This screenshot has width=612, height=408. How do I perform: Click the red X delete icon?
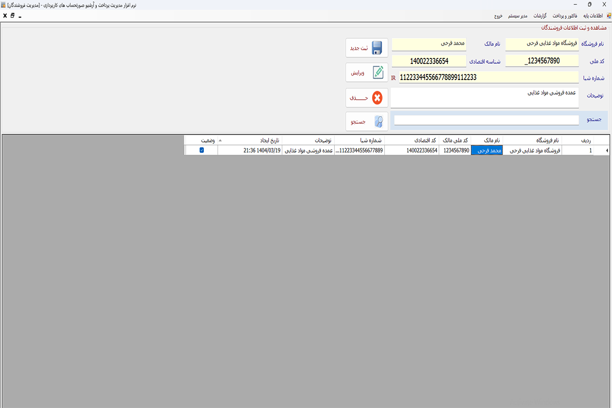(377, 98)
